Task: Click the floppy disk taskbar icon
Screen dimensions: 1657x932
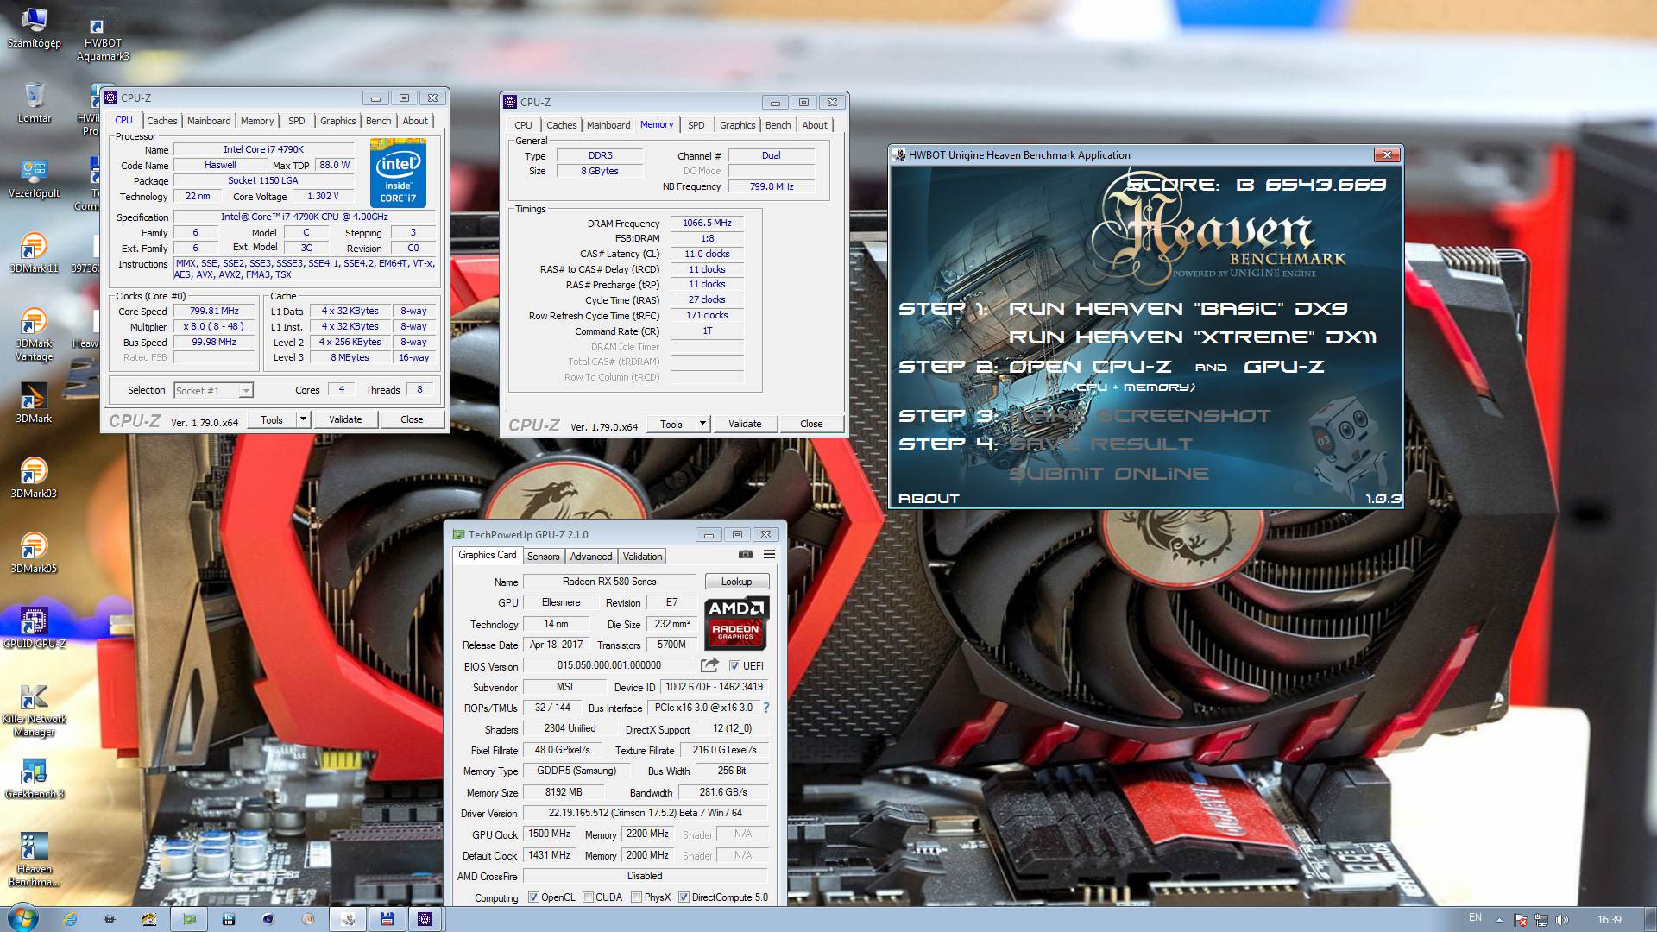Action: point(387,919)
